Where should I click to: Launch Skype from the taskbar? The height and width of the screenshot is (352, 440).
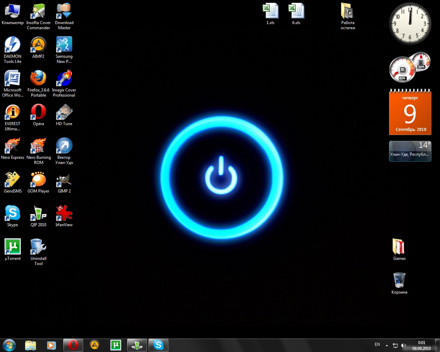[x=158, y=345]
